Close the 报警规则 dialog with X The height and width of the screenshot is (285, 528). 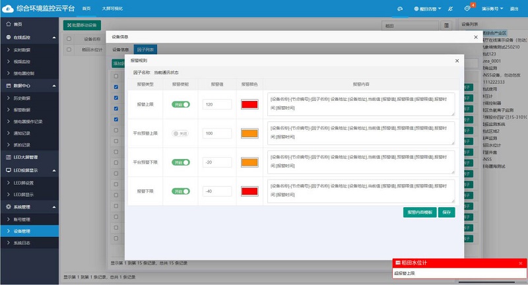click(x=457, y=61)
